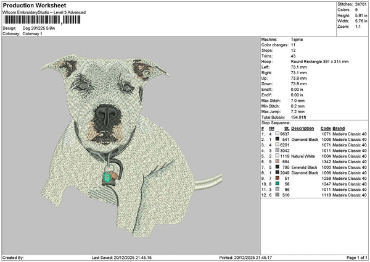Select "Diamond Black" in stop row 2
Viewport: 370px width, 262px height.
pyautogui.click(x=305, y=140)
